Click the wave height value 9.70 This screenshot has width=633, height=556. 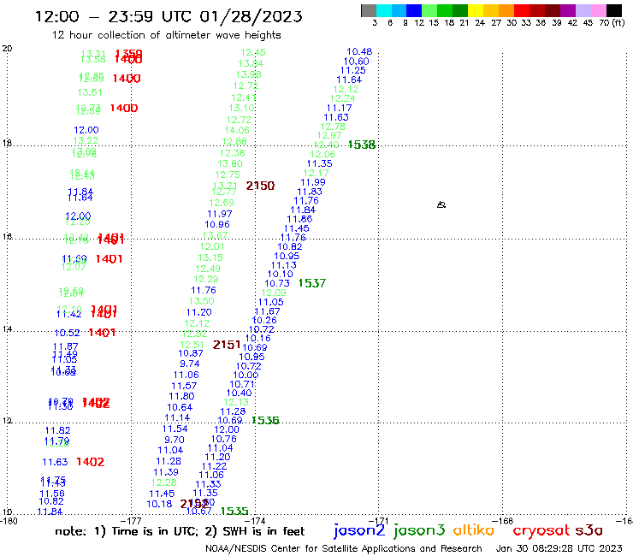pos(174,440)
